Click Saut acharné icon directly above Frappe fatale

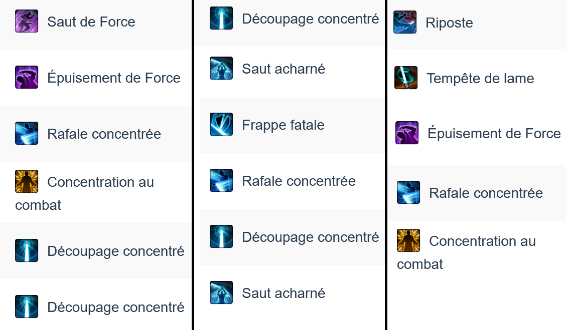tap(221, 68)
